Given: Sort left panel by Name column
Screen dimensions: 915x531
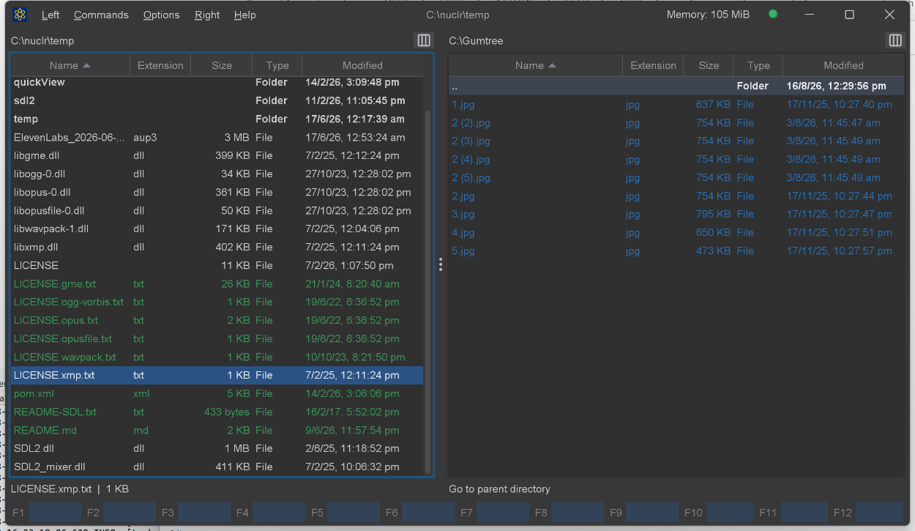Looking at the screenshot, I should click(x=70, y=65).
